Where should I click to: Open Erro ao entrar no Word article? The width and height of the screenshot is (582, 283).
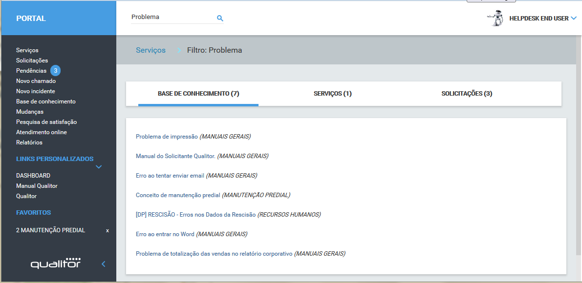[165, 234]
